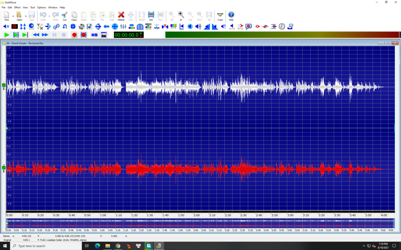Image resolution: width=401 pixels, height=250 pixels.
Task: Toggle the left channel green checkbox
Action: coord(4,85)
